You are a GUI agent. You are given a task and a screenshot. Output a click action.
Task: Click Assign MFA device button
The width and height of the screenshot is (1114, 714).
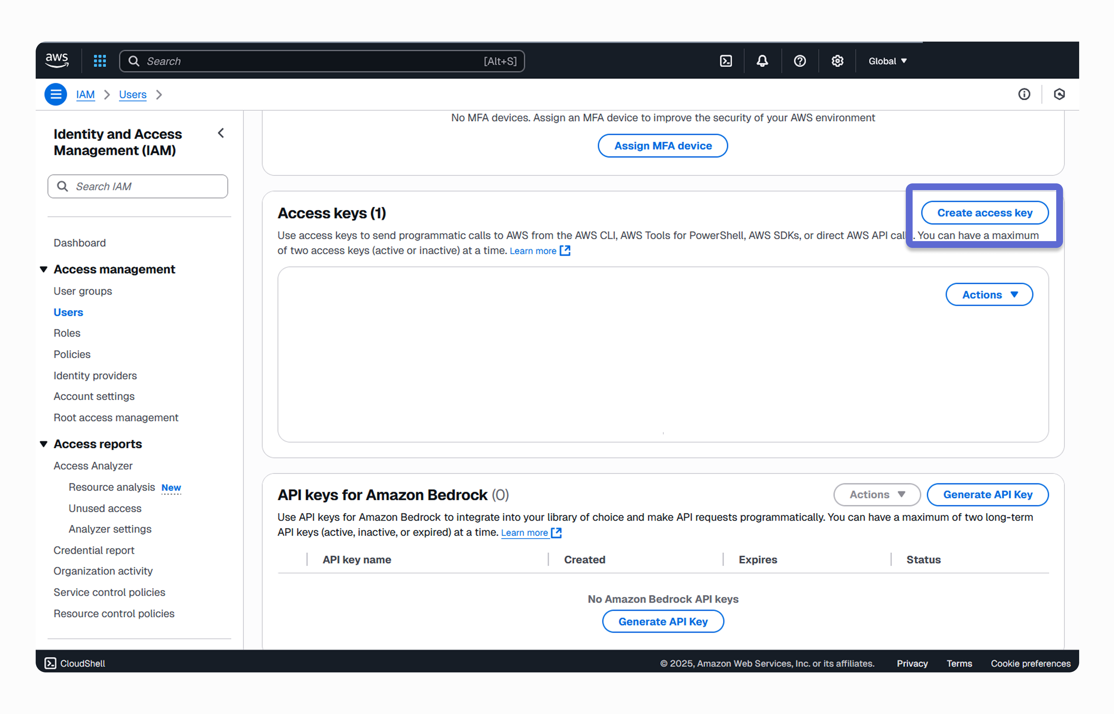pyautogui.click(x=663, y=146)
